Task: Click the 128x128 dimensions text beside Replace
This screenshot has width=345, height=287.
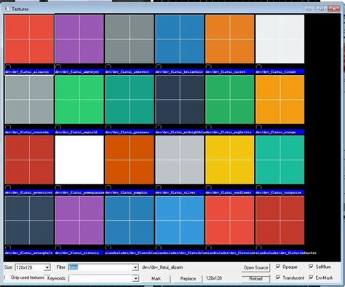Action: 214,278
